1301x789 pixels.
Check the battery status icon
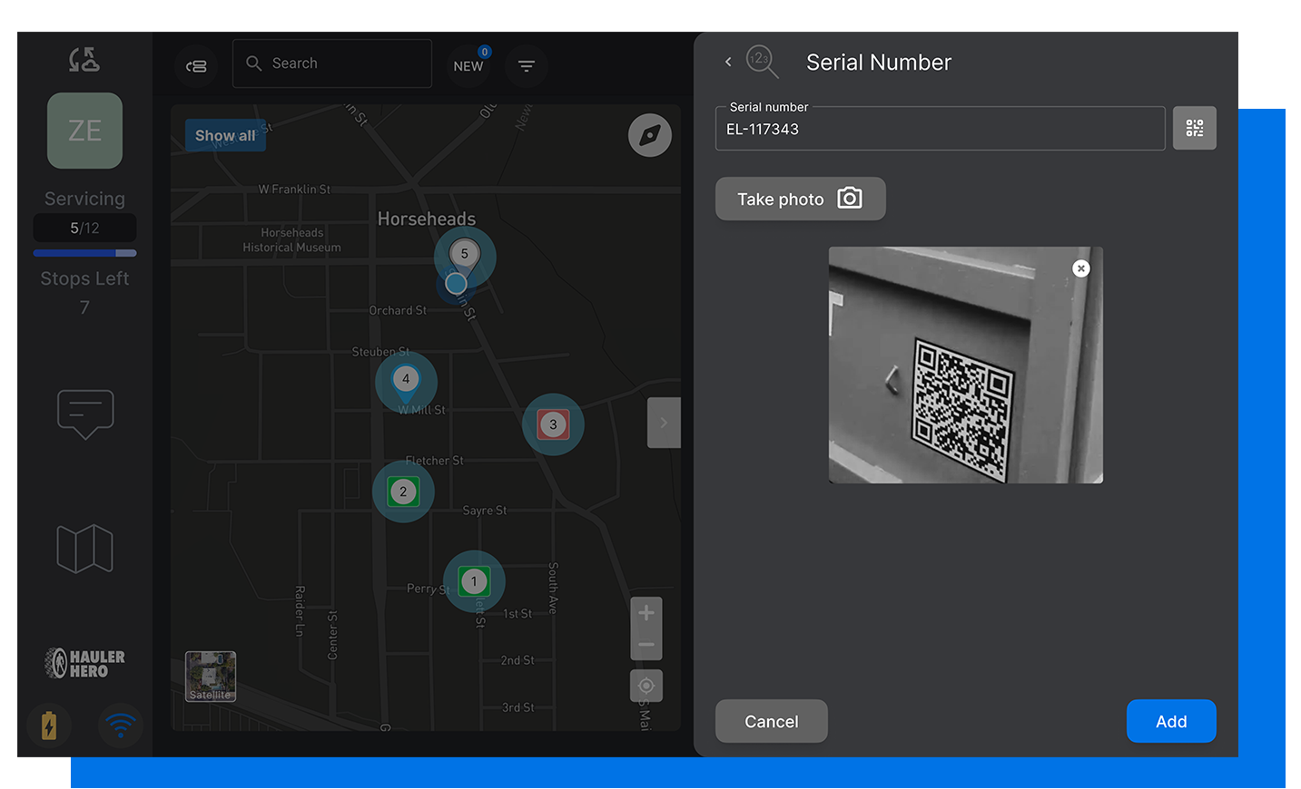49,725
